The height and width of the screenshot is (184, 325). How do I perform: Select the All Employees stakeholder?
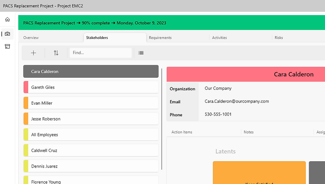click(x=91, y=134)
